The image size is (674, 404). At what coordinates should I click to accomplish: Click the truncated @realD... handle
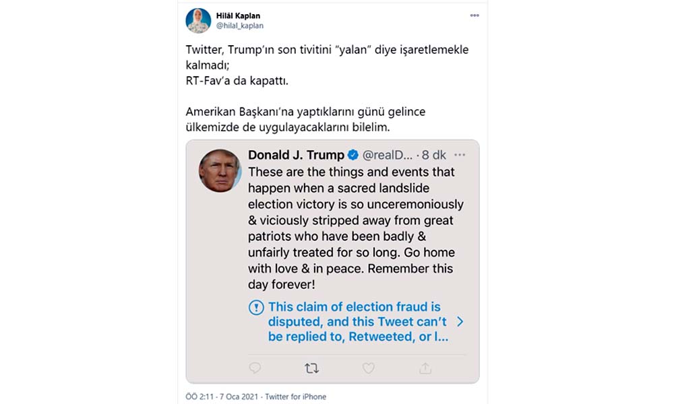[x=388, y=155]
